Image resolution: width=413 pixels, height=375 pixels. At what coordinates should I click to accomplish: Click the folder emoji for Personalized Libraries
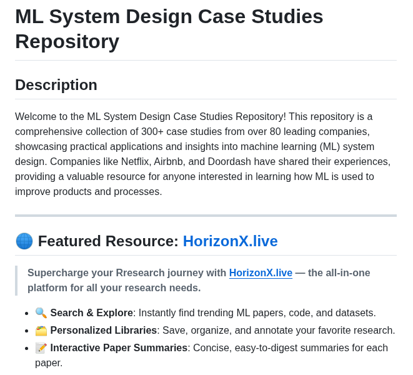pos(41,331)
